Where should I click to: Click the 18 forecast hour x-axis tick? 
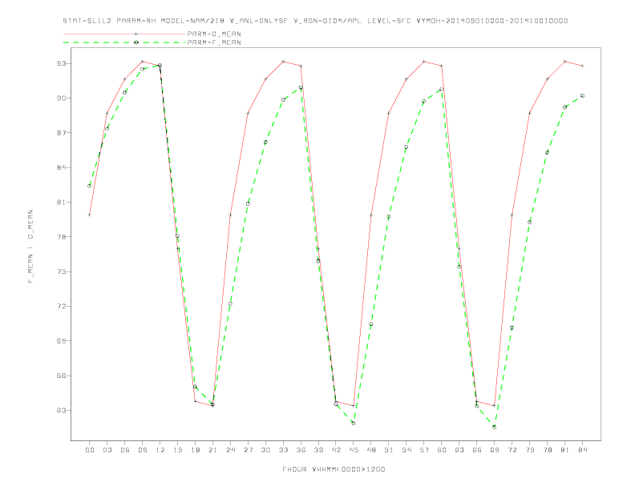[195, 450]
